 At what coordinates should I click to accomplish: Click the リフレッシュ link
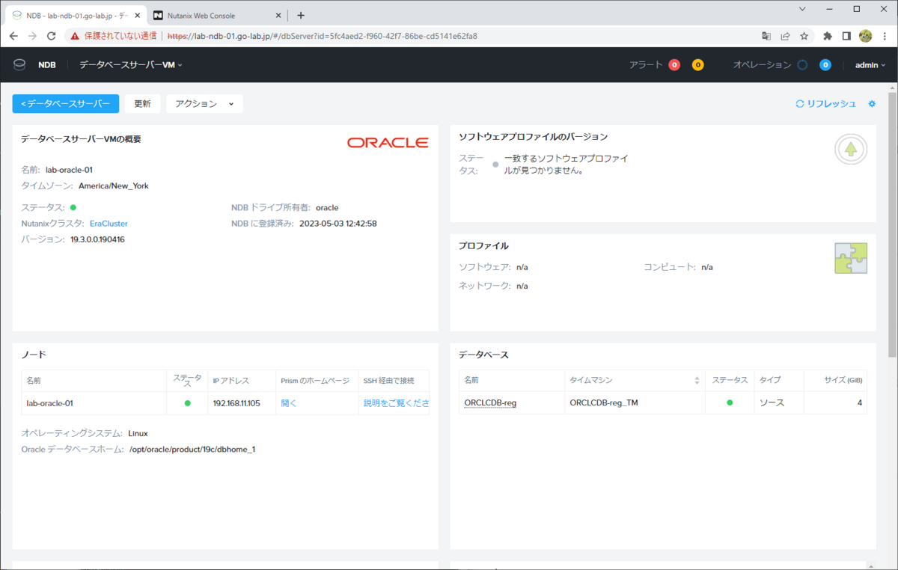coord(825,104)
